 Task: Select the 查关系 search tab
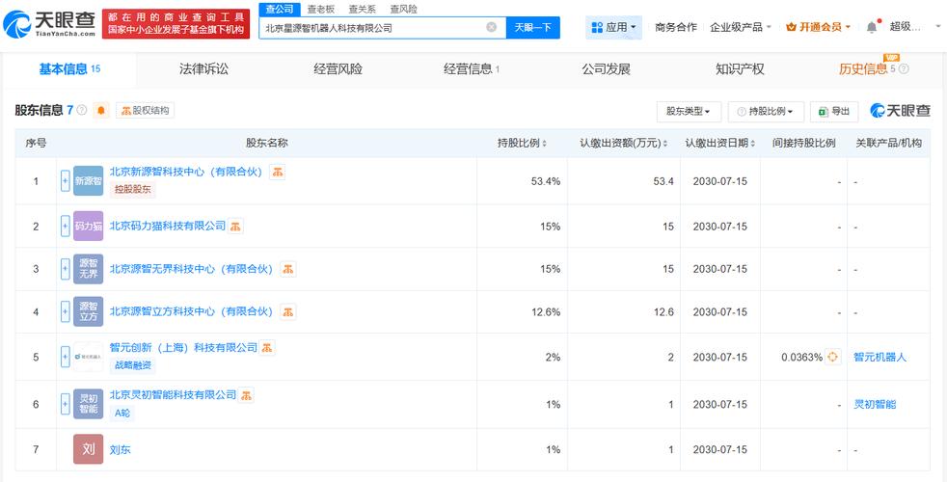click(362, 9)
